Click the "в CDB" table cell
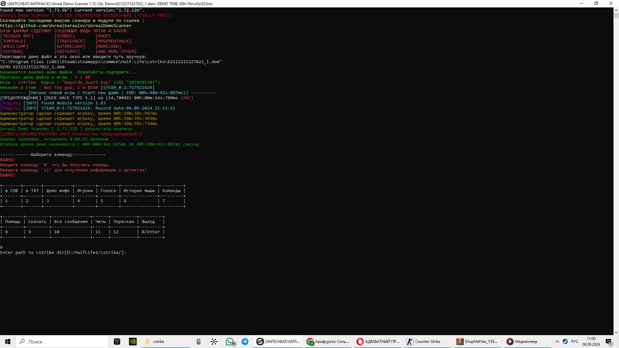The width and height of the screenshot is (619, 348). click(12, 191)
